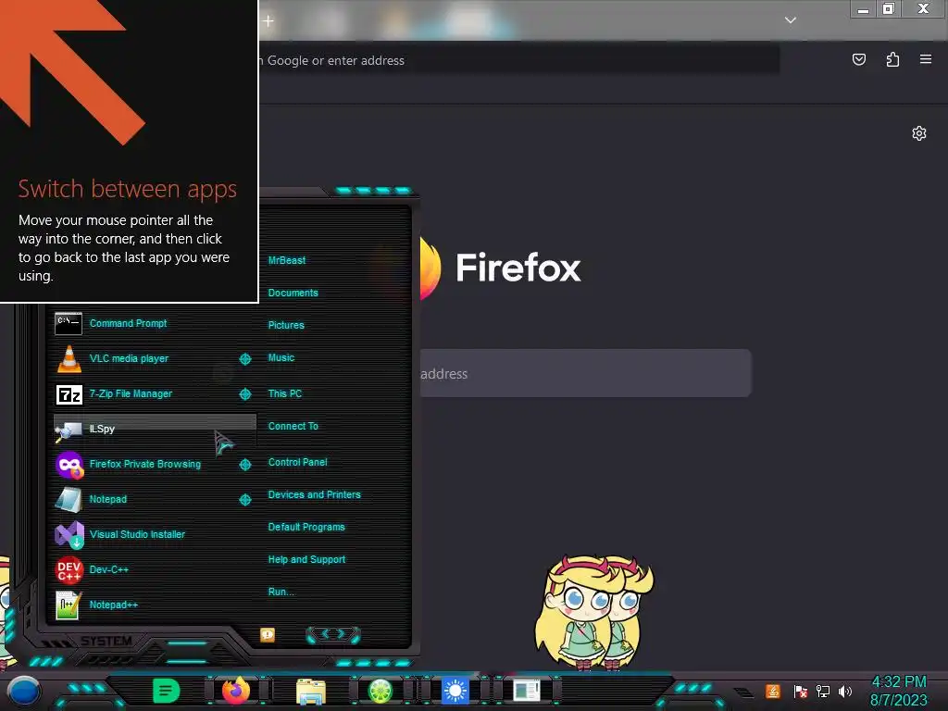The image size is (948, 711).
Task: Expand Notepad jump list arrow
Action: coord(244,499)
